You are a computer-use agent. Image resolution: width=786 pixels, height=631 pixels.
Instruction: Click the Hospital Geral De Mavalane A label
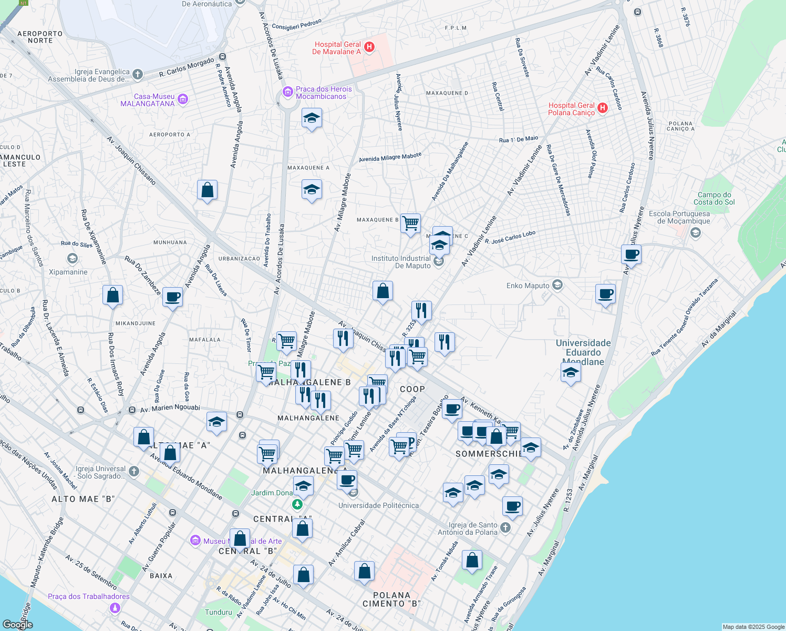click(x=337, y=48)
